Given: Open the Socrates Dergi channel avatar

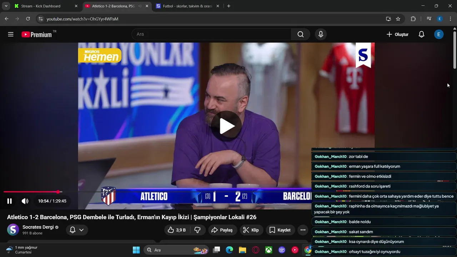Looking at the screenshot, I should click(13, 230).
